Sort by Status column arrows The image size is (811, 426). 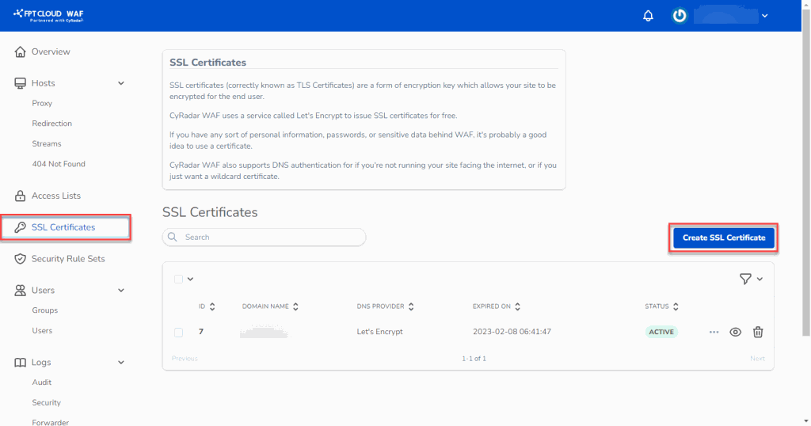pyautogui.click(x=676, y=306)
